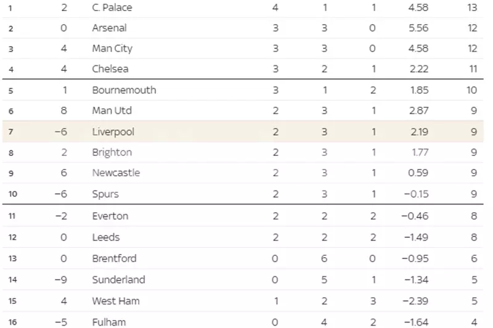493x328 pixels.
Task: Click Arsenal's 5.56 rating value
Action: click(418, 28)
